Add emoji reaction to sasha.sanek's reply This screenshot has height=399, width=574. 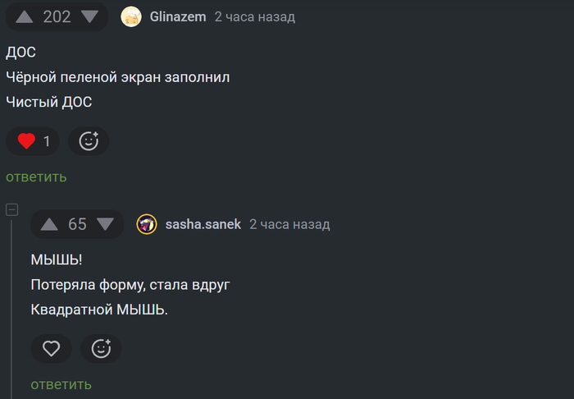tap(101, 349)
